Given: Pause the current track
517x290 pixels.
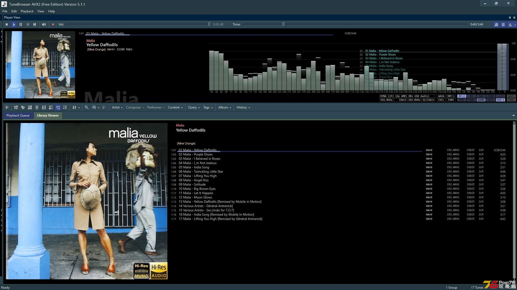Looking at the screenshot, I should pos(21,24).
